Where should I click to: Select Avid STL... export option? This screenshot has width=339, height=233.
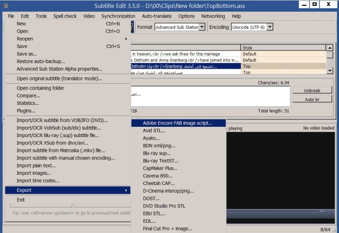tap(179, 131)
